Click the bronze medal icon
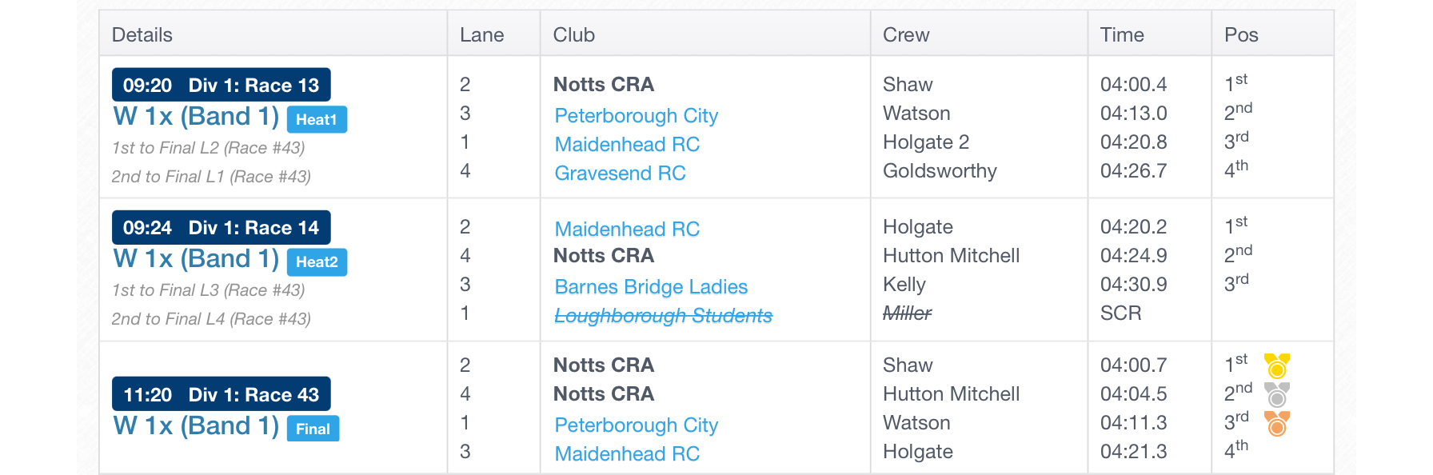Screen dimensions: 1433x475 coord(1277,423)
